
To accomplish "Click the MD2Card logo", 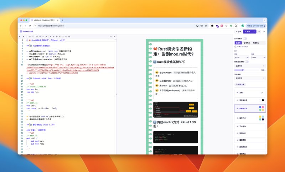I will [26, 32].
